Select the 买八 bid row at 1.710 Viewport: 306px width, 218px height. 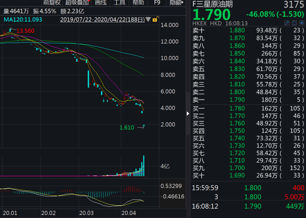[248, 161]
